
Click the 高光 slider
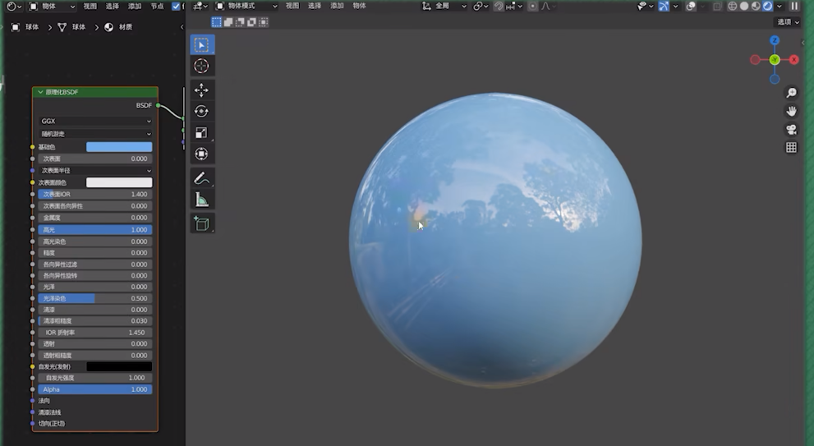[x=95, y=229]
